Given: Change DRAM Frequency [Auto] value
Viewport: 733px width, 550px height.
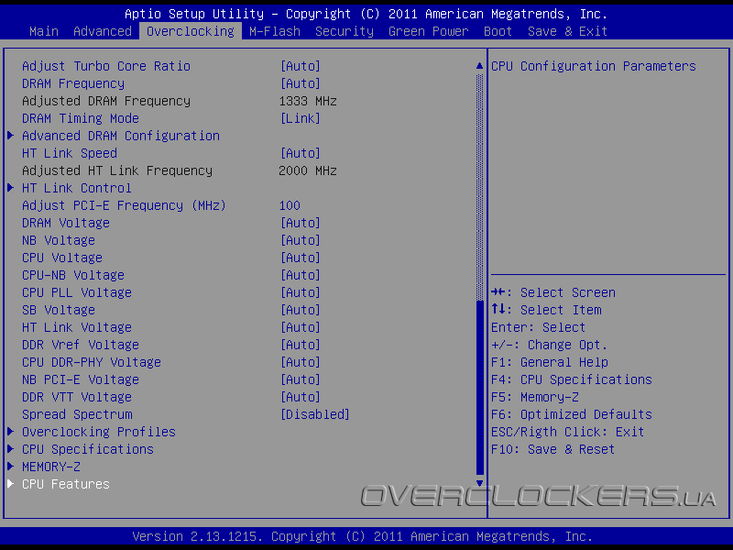Looking at the screenshot, I should (301, 83).
